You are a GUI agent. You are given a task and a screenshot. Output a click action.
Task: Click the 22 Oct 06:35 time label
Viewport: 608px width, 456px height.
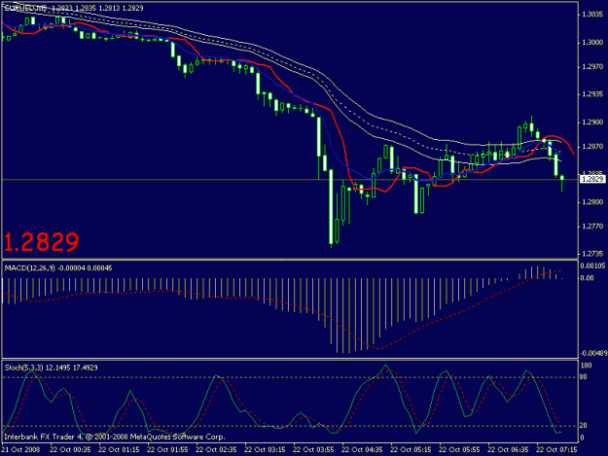508,450
